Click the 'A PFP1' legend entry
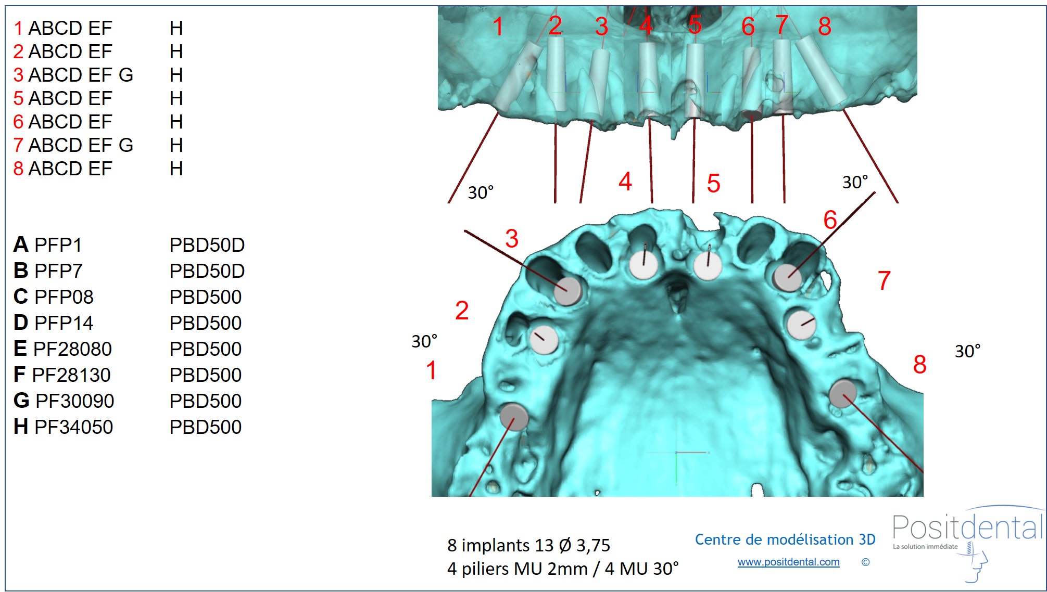This screenshot has height=592, width=1047. pos(48,245)
